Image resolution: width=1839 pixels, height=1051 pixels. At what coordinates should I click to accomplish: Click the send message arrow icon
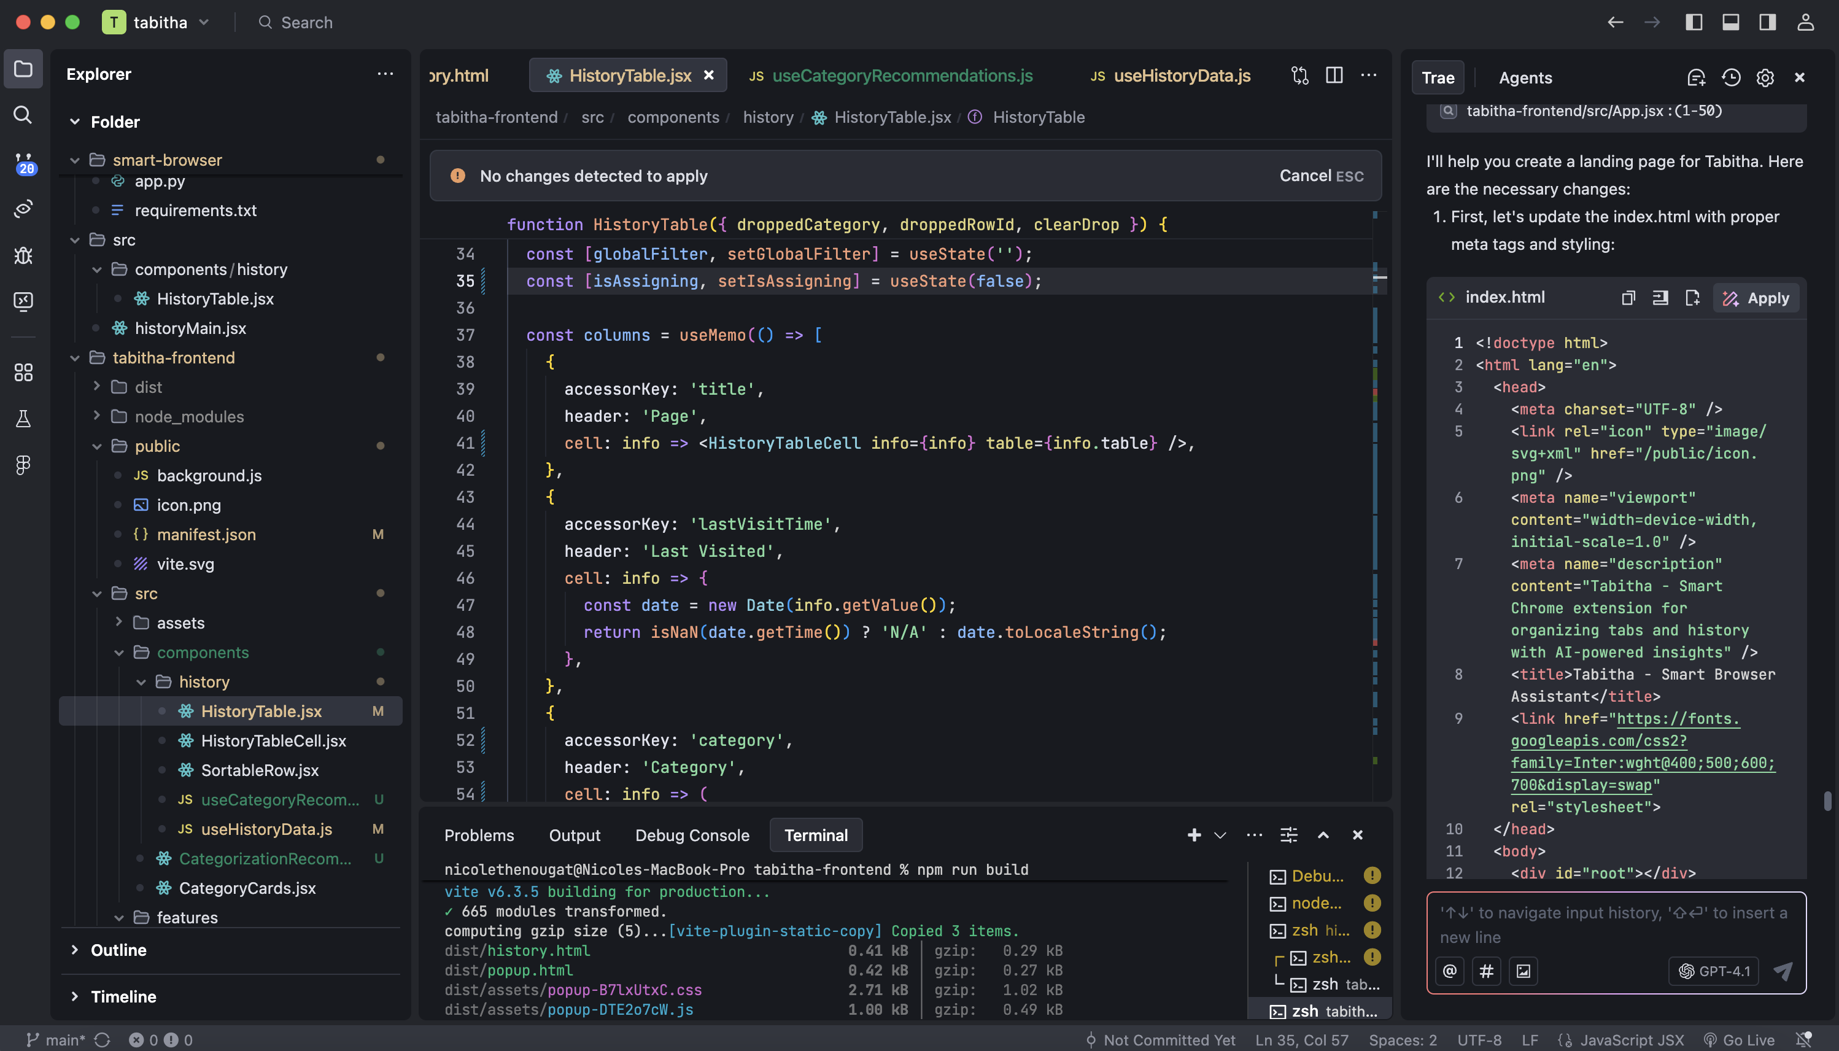pyautogui.click(x=1783, y=971)
